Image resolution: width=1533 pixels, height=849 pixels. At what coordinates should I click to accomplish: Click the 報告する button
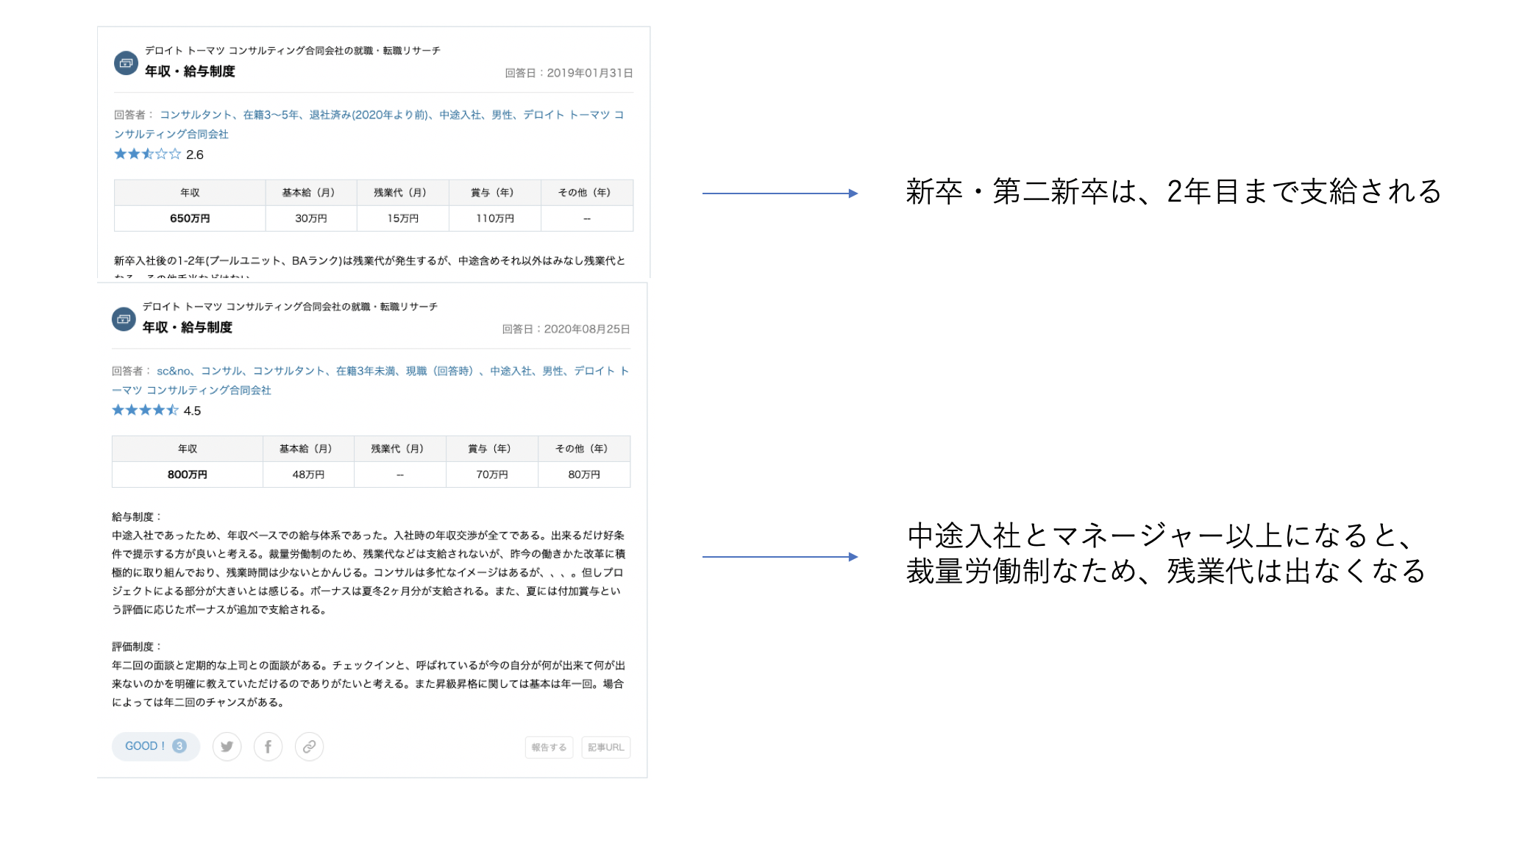[x=549, y=747]
